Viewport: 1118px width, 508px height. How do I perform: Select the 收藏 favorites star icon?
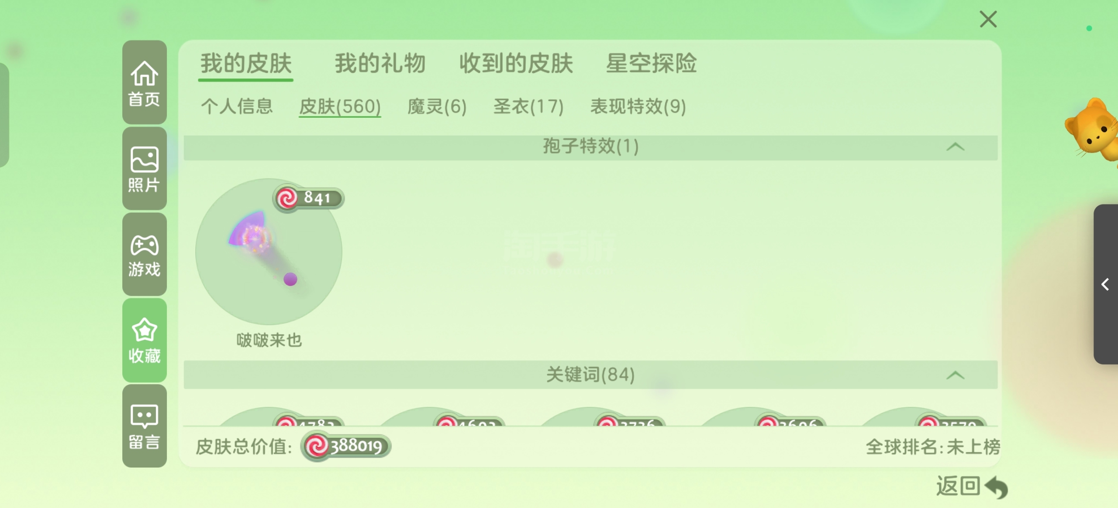click(x=144, y=340)
